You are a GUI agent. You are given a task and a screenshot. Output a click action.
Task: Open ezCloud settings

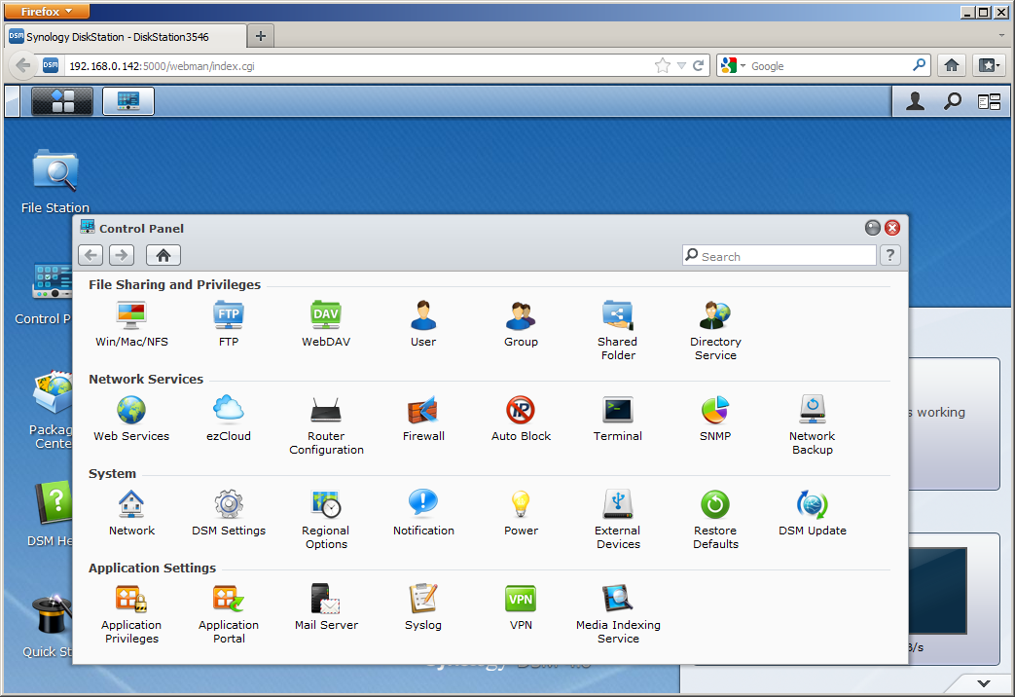[x=229, y=419]
